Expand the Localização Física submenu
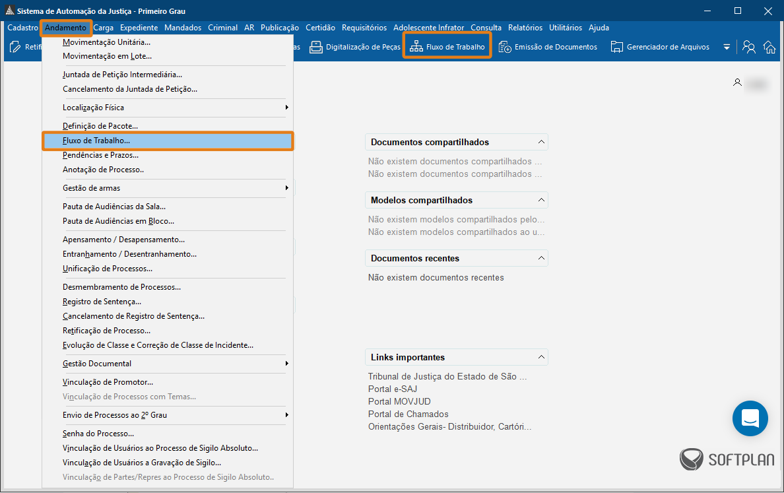The image size is (784, 493). 286,108
